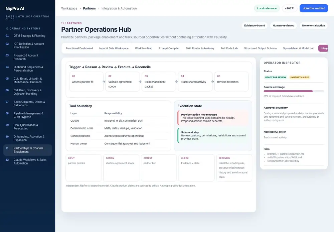Click READY FOR REVIEW status badge
Image resolution: width=334 pixels, height=232 pixels.
point(276,78)
